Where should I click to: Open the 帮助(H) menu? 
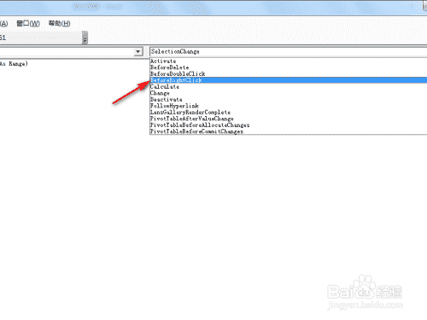point(60,24)
